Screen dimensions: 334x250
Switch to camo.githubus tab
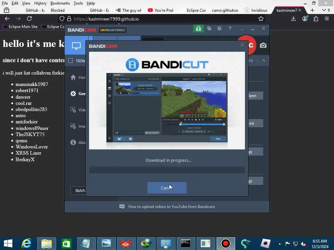(x=225, y=10)
